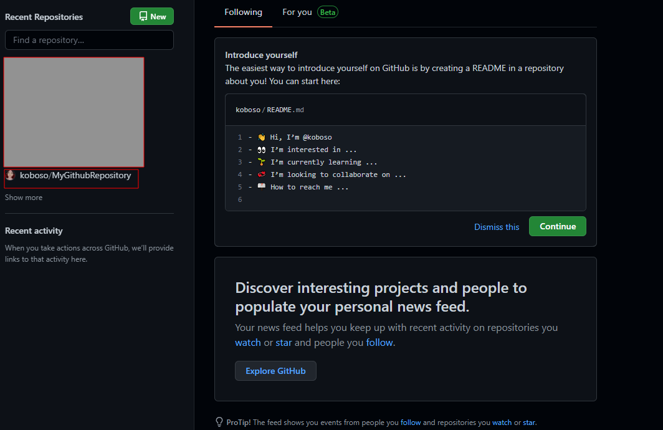Click Show more under recent repositories
Screen dimensions: 663x430
pos(24,198)
